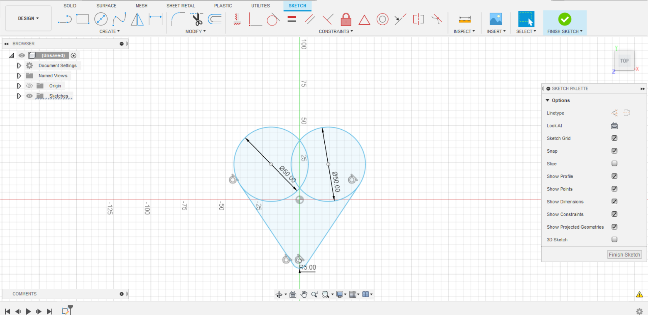Click the Look At icon in Sketch Palette
This screenshot has width=648, height=315.
pyautogui.click(x=614, y=126)
